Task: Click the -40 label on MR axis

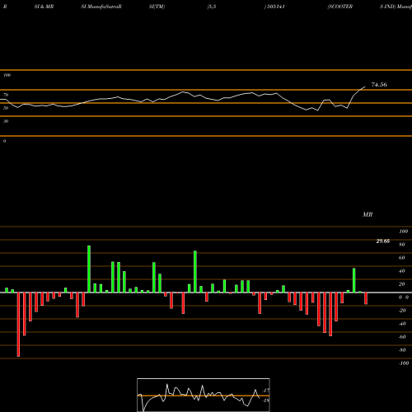Action: tap(402, 324)
